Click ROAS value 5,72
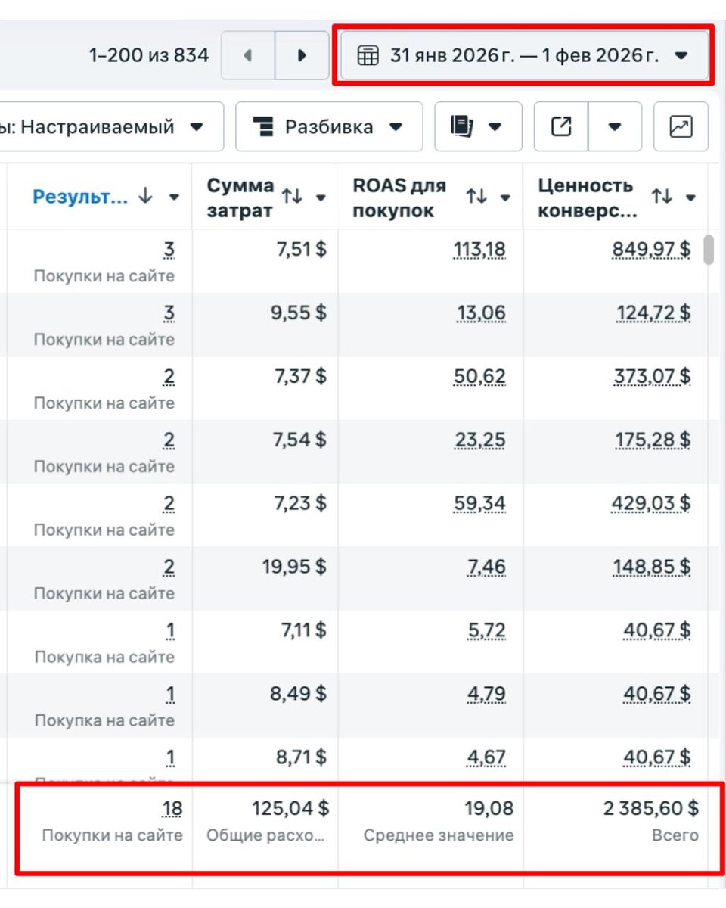The height and width of the screenshot is (908, 726). (x=487, y=631)
